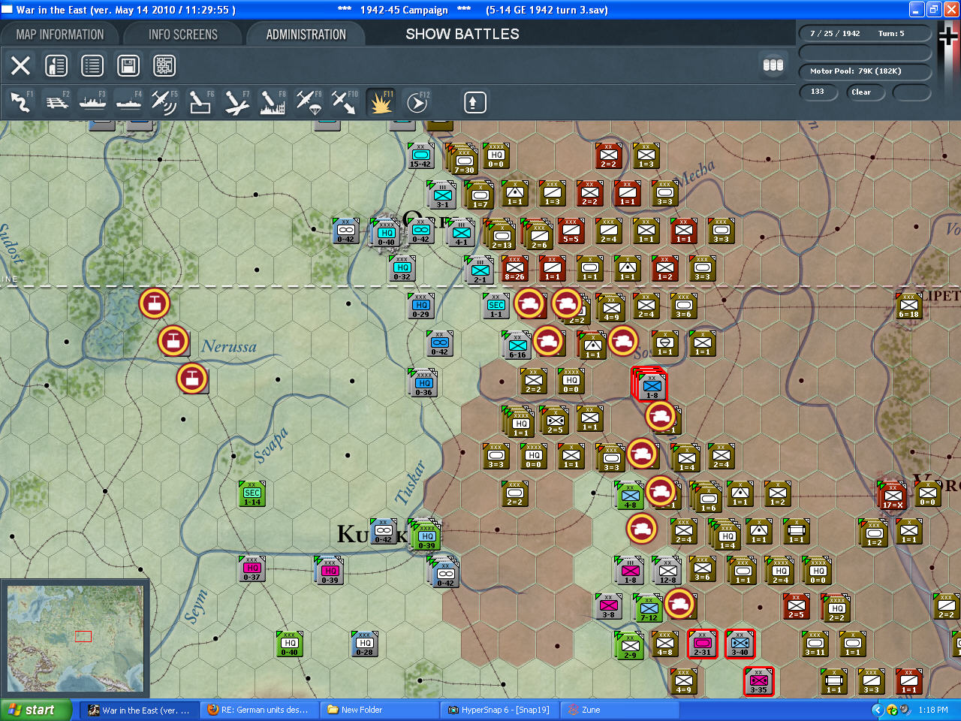Select the red Soviet 5=5 counter
Screen dimensions: 961x721
pyautogui.click(x=571, y=231)
